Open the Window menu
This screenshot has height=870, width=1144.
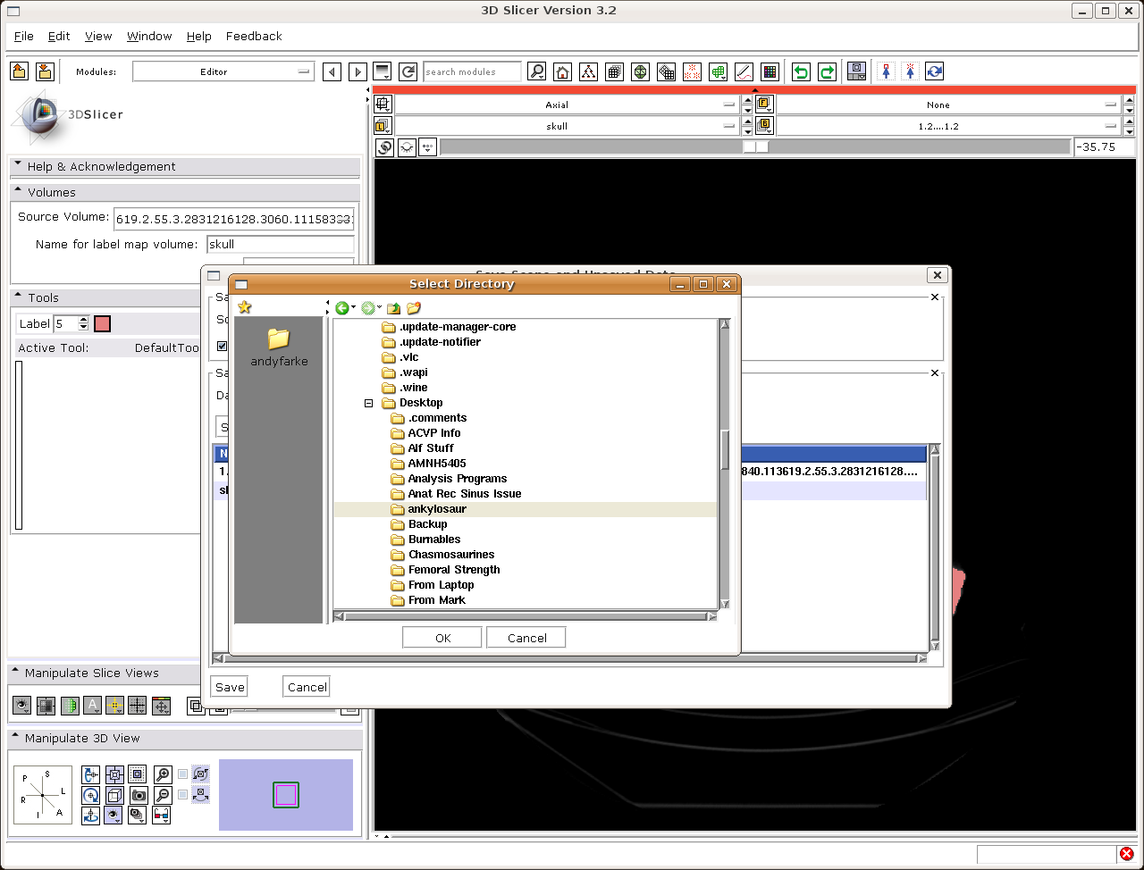coord(149,36)
